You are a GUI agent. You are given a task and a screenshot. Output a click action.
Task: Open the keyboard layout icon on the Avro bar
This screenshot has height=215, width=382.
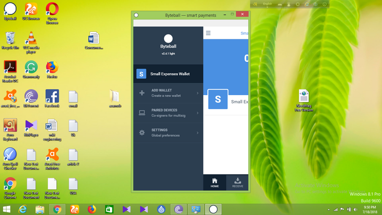click(x=280, y=4)
